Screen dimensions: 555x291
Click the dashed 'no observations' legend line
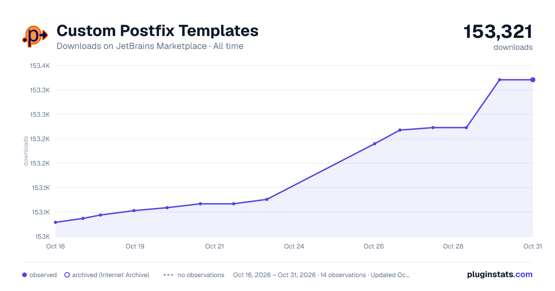coord(168,275)
